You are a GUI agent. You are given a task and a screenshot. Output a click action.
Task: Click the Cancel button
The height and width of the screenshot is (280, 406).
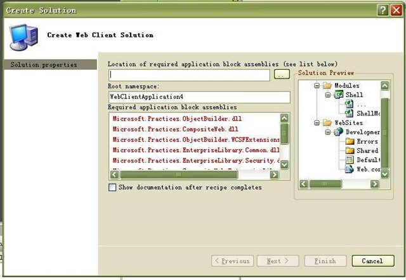pos(373,261)
